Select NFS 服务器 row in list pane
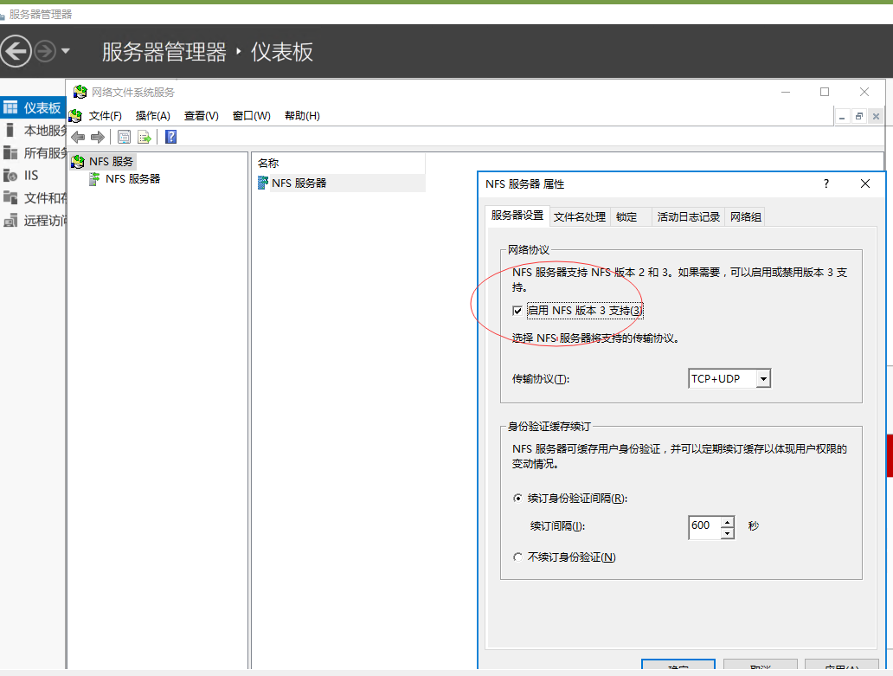Viewport: 893px width, 676px height. point(339,183)
